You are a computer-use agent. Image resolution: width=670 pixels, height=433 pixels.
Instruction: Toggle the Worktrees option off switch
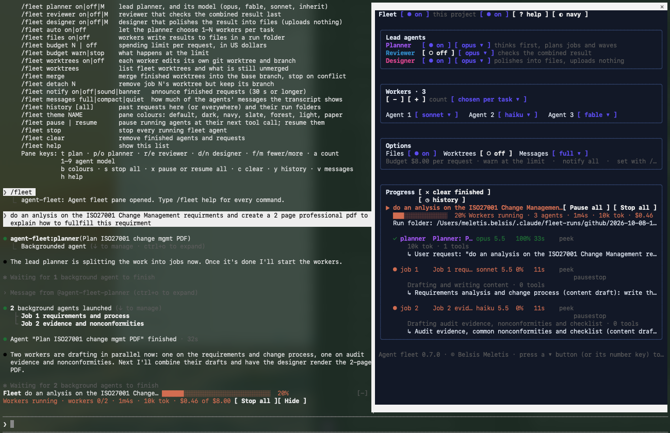click(x=496, y=154)
